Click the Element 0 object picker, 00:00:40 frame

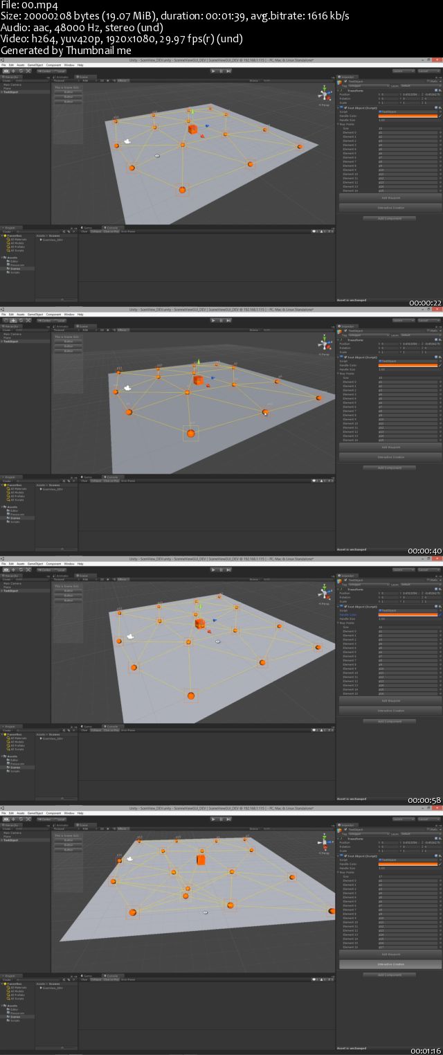coord(440,382)
